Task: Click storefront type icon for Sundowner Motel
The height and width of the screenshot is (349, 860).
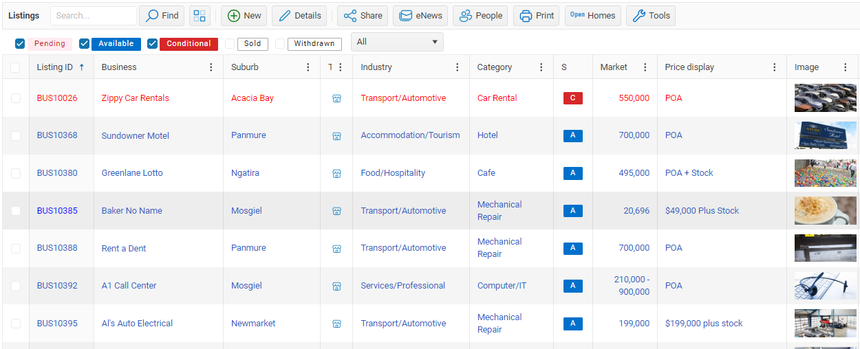Action: (x=336, y=136)
